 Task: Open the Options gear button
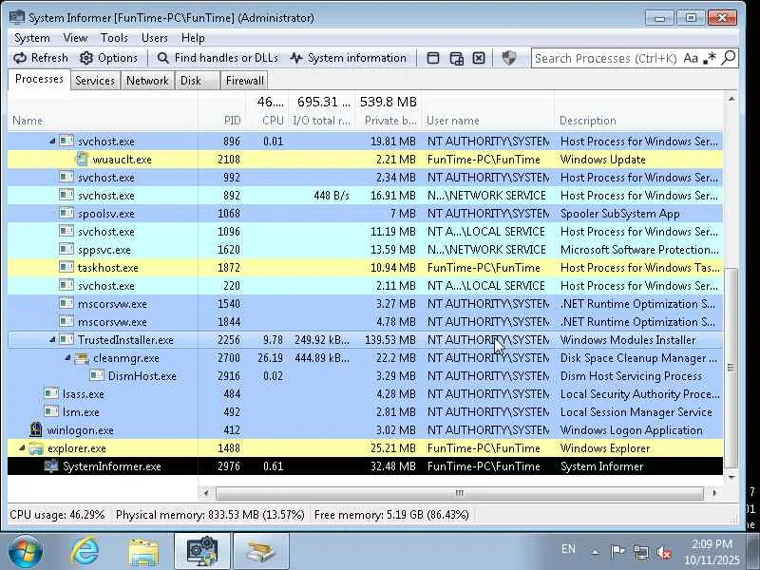click(108, 58)
